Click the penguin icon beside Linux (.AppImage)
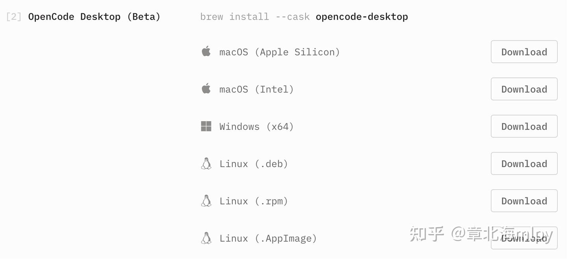Image resolution: width=567 pixels, height=259 pixels. [x=206, y=238]
